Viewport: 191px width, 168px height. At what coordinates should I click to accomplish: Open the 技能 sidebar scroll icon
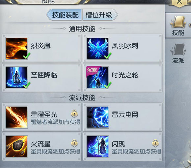click(x=178, y=22)
